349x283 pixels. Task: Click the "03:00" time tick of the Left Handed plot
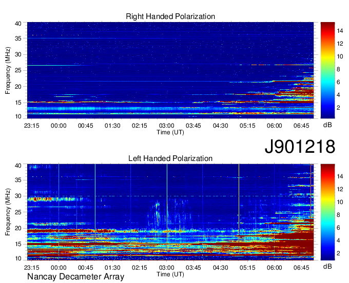pos(166,268)
